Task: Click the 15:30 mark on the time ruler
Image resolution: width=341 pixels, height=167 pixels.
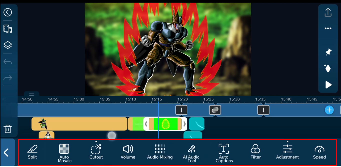Action: 234,99
